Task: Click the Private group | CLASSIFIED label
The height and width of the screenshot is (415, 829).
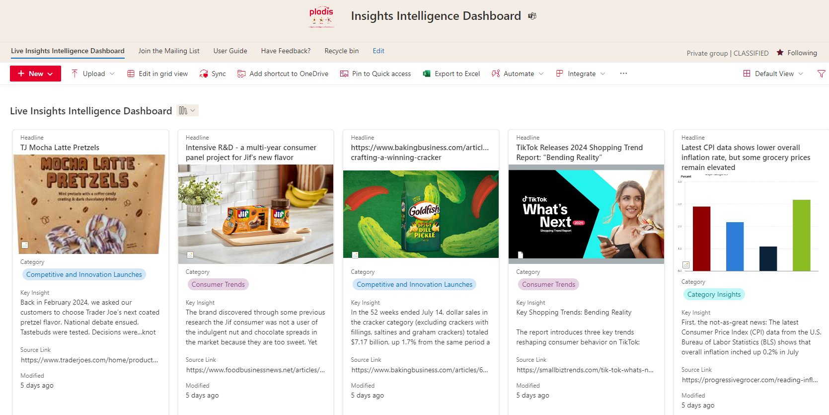Action: pos(728,53)
